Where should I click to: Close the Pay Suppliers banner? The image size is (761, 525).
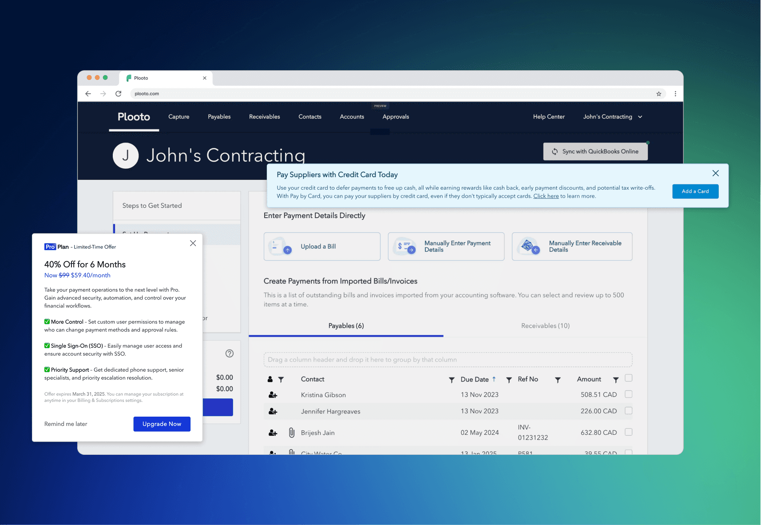[715, 173]
